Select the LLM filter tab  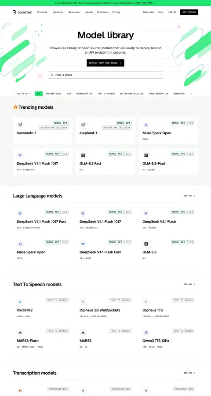point(69,94)
